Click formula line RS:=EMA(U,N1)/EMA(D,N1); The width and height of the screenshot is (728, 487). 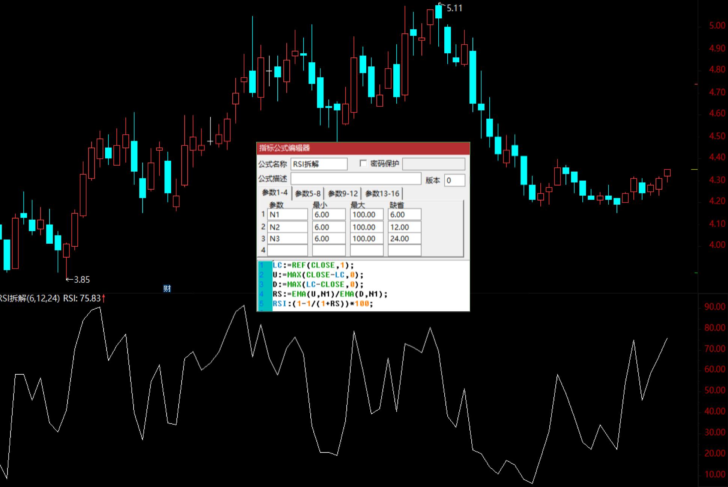coord(330,294)
